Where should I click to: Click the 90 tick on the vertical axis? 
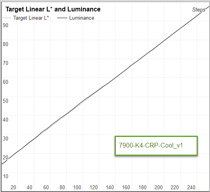[6, 26]
